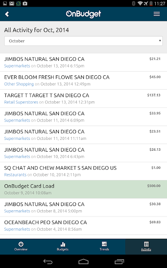
Task: Open the mail notification icon
Action: click(x=12, y=3)
